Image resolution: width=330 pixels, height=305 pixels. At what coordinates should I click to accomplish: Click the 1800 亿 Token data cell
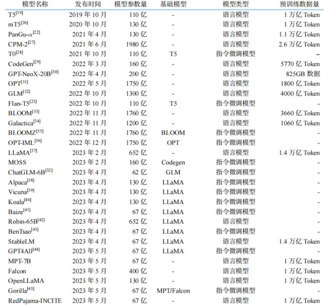(x=300, y=83)
